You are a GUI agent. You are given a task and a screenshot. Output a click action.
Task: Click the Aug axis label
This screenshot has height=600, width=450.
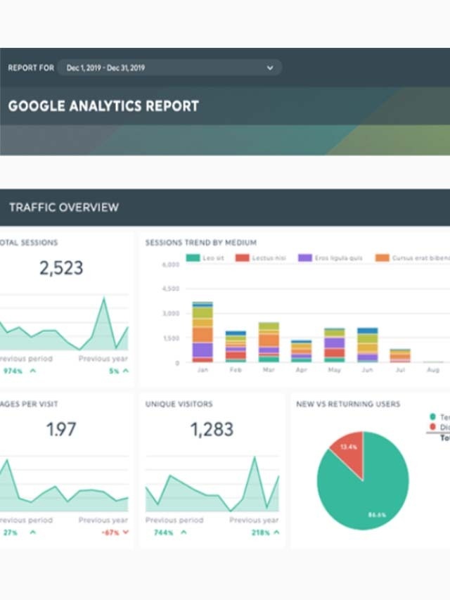pyautogui.click(x=433, y=370)
